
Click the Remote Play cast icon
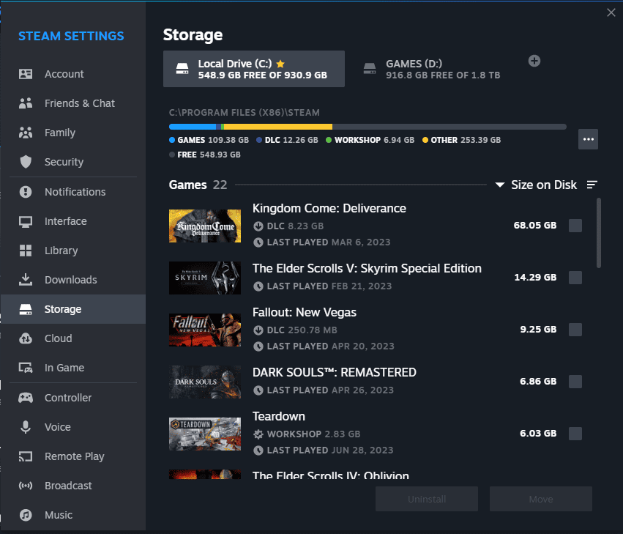(x=26, y=456)
